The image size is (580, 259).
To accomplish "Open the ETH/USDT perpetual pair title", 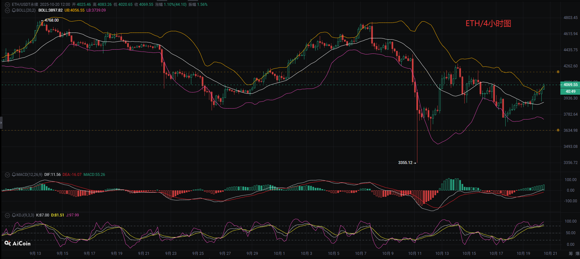I will [25, 5].
